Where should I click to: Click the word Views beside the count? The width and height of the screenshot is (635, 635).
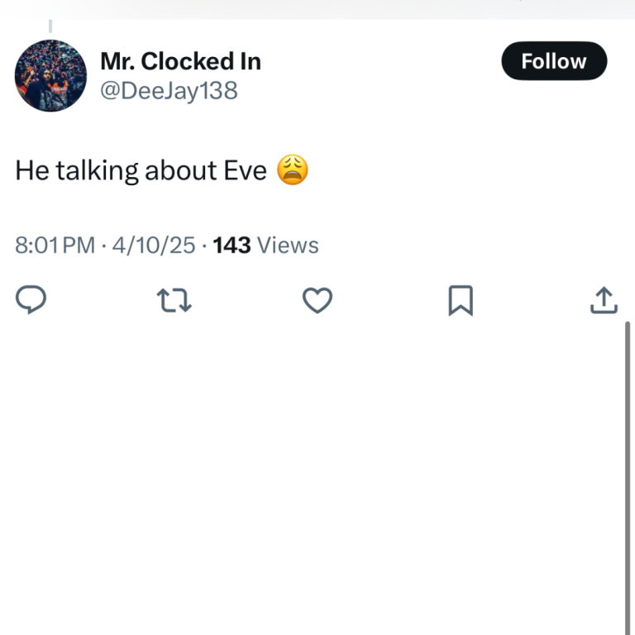pyautogui.click(x=288, y=246)
